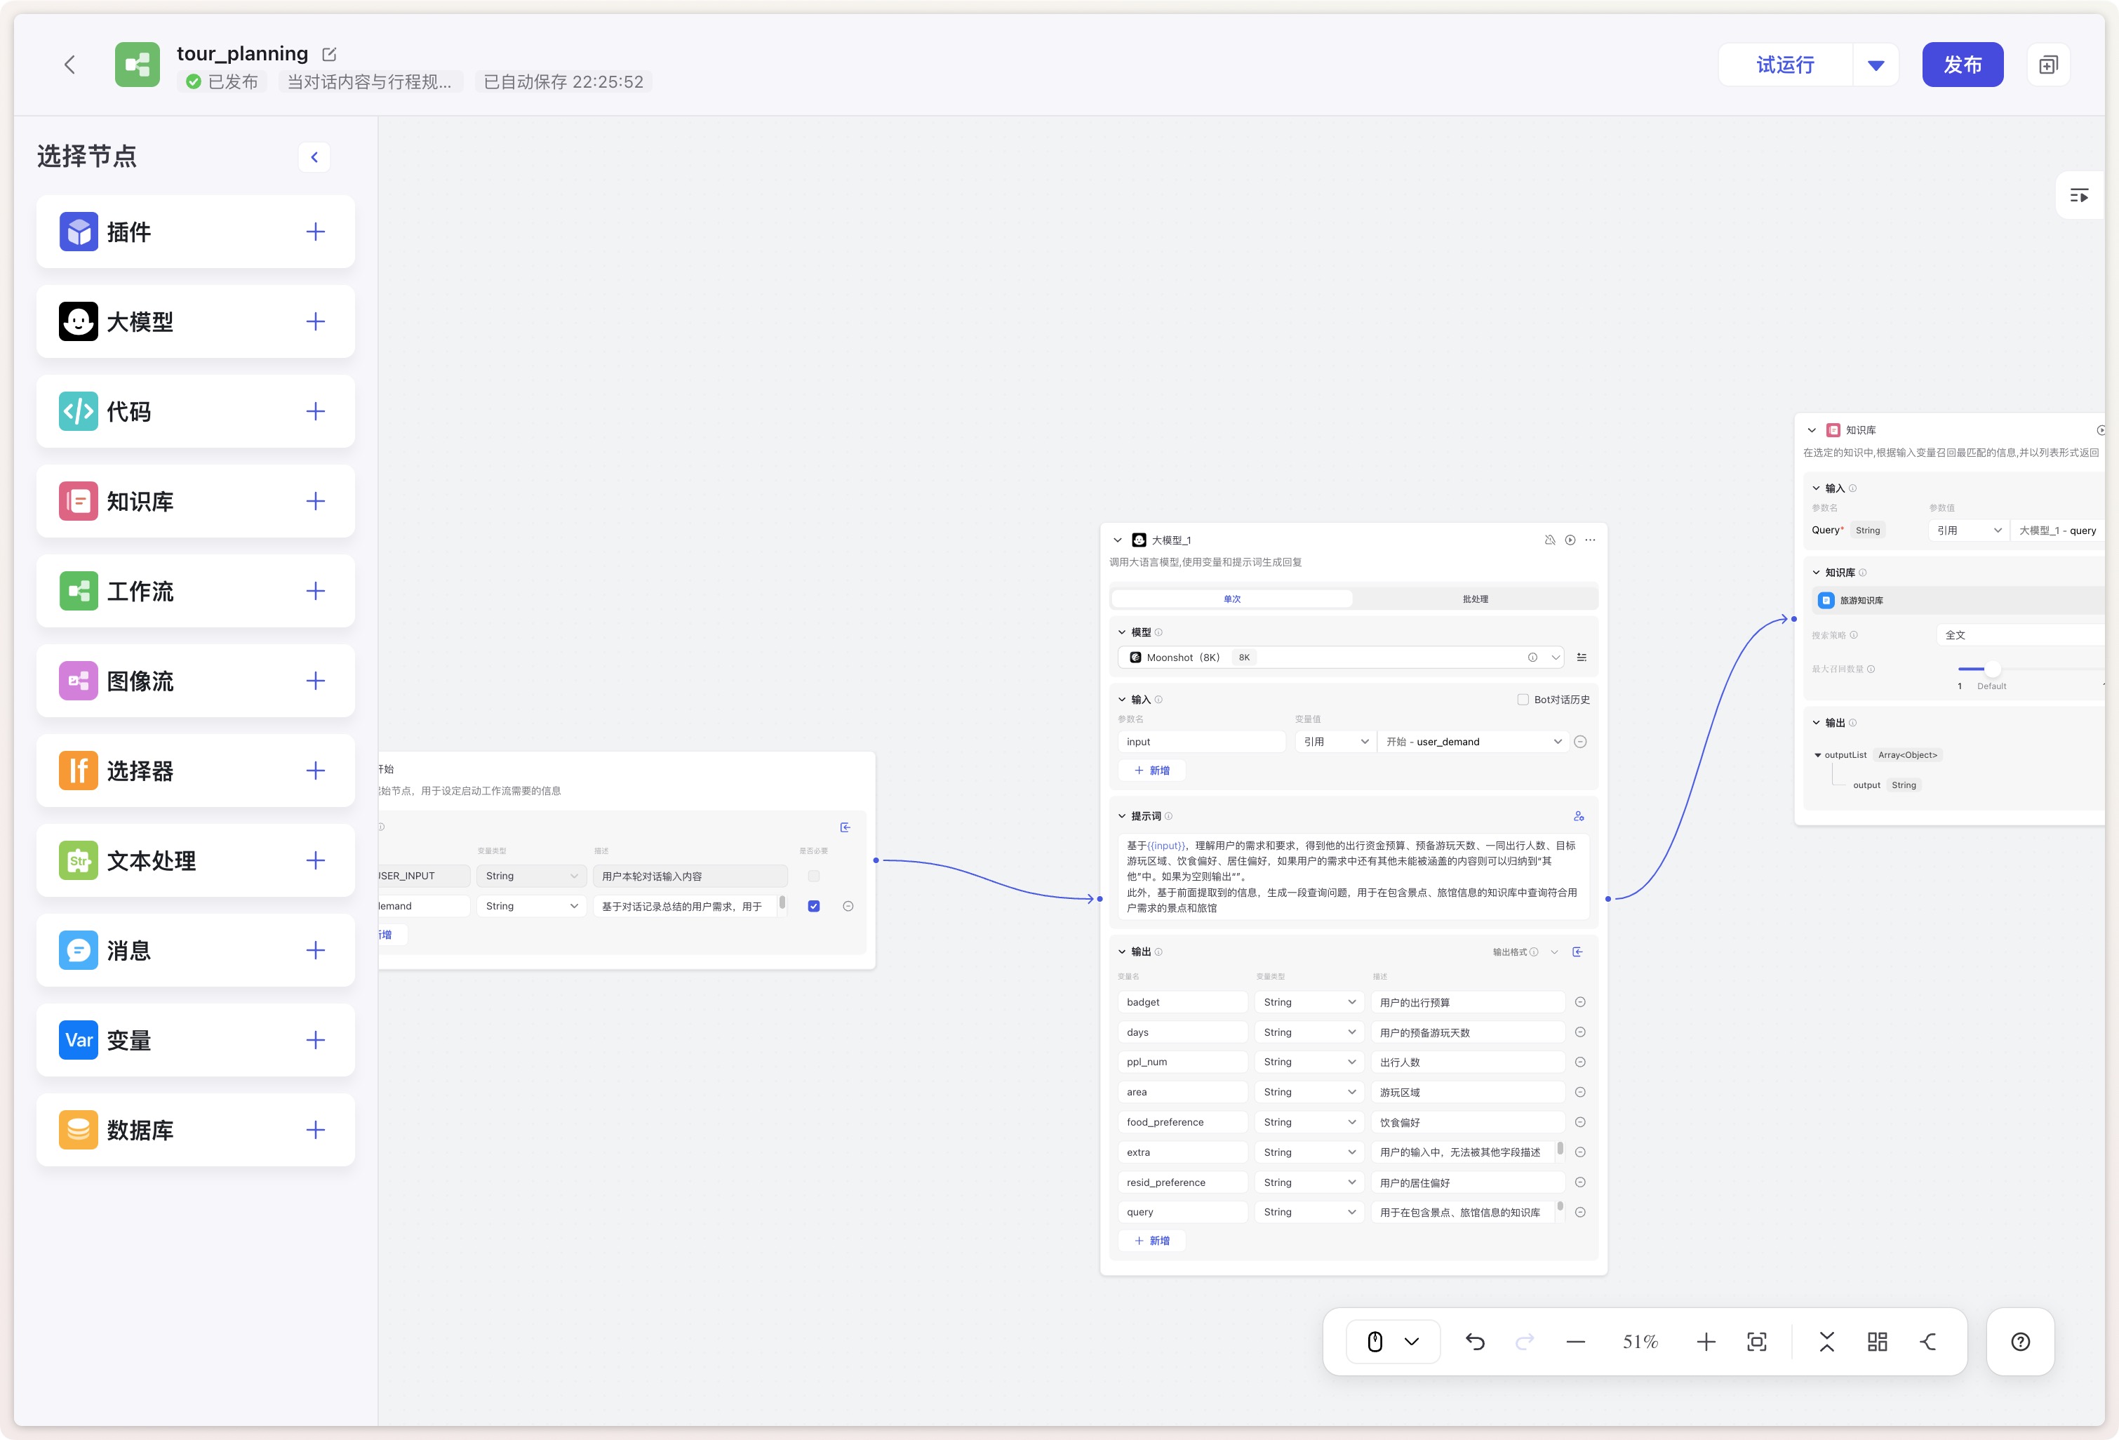The height and width of the screenshot is (1440, 2119).
Task: Open dropdown arrow beside 试运行 button
Action: (x=1876, y=65)
